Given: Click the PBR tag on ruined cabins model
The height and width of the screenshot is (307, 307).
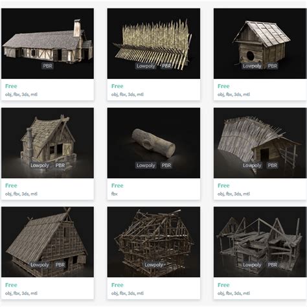Looking at the screenshot, I should tap(273, 265).
